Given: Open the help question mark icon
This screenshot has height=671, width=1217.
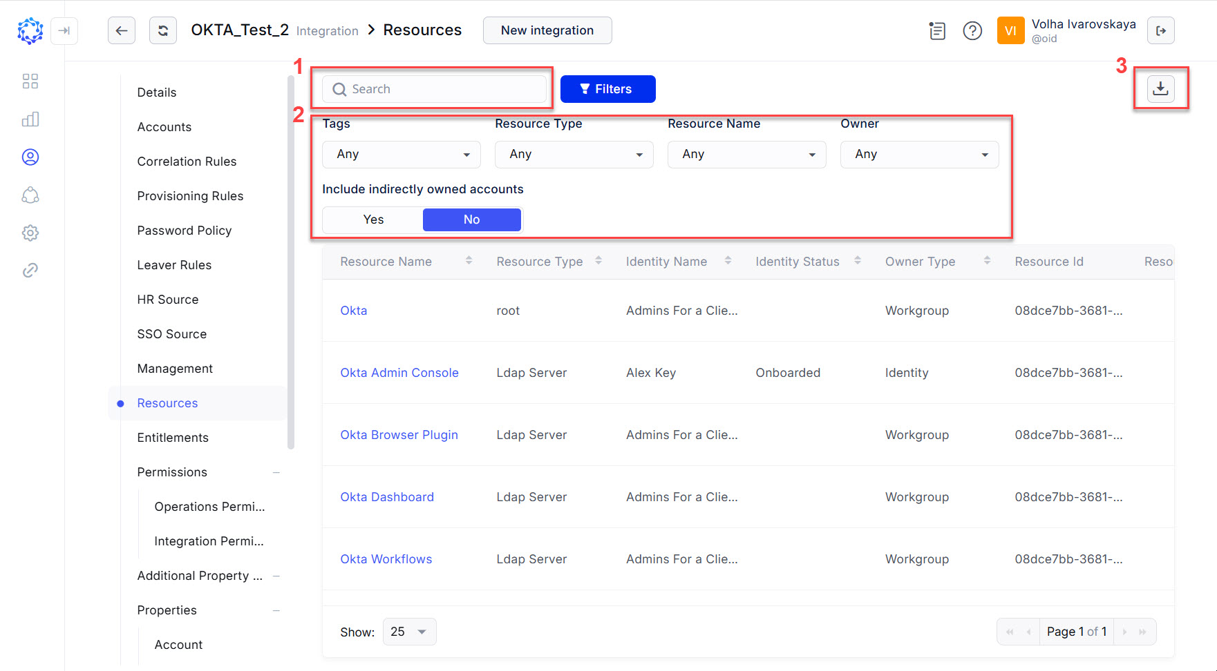Looking at the screenshot, I should pos(972,31).
